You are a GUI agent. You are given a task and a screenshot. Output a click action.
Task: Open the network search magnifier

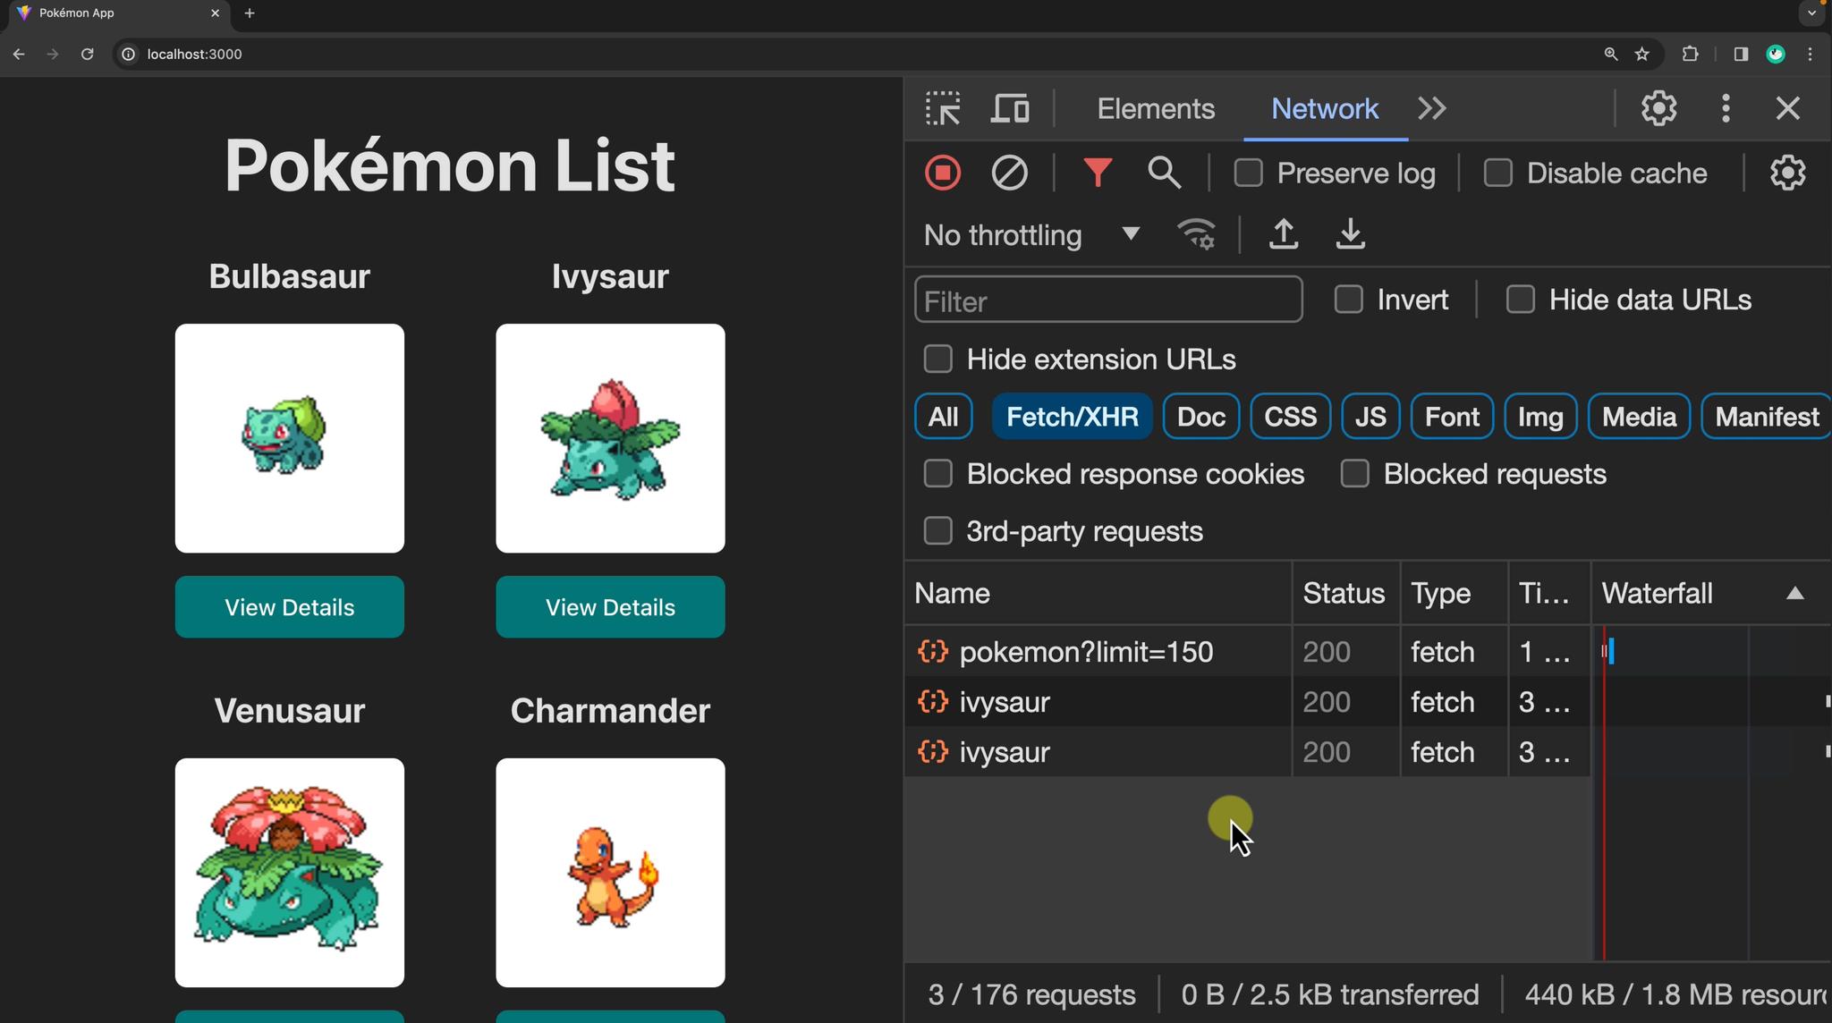[x=1164, y=173]
